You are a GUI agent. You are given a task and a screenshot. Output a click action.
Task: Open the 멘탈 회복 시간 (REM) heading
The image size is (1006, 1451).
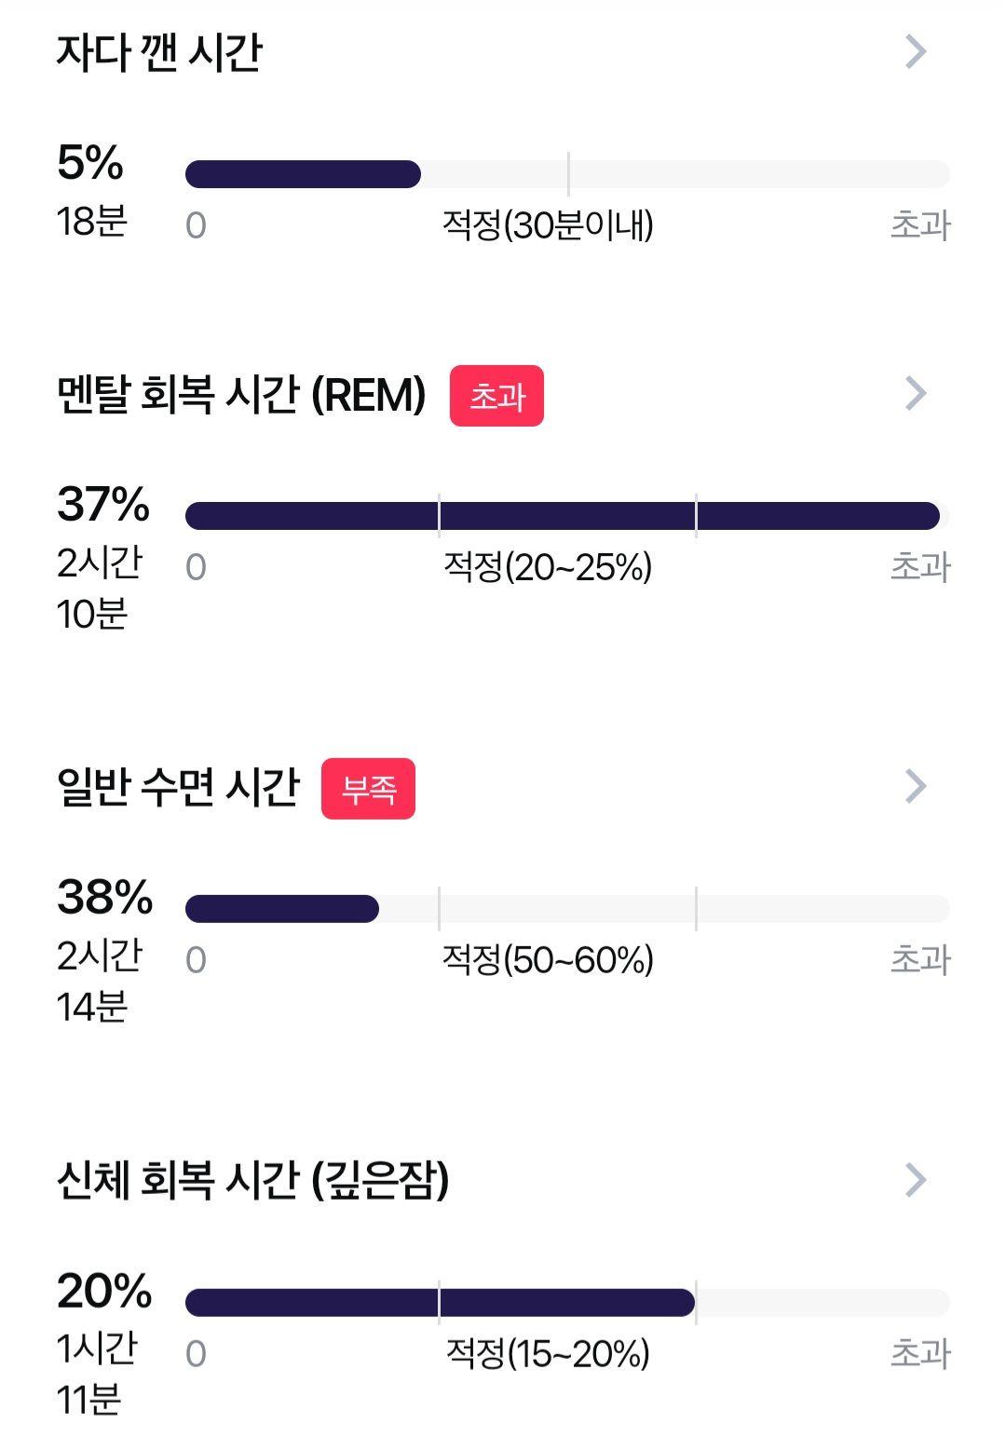[241, 395]
